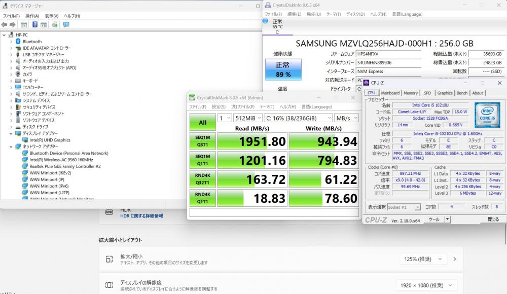
Task: Expand the 拡大/縮小 row chevron
Action: click(x=455, y=259)
